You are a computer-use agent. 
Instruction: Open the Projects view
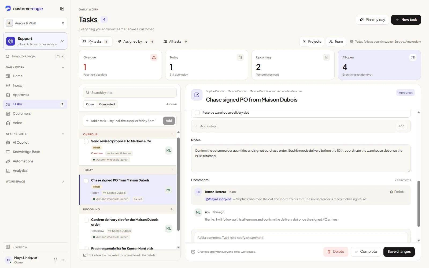pos(312,42)
